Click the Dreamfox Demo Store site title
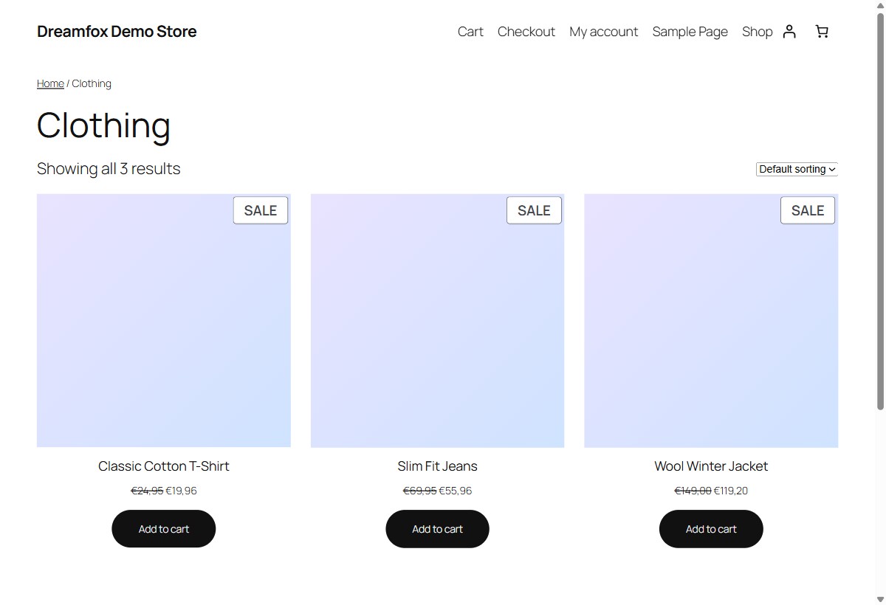This screenshot has width=886, height=605. [x=117, y=32]
